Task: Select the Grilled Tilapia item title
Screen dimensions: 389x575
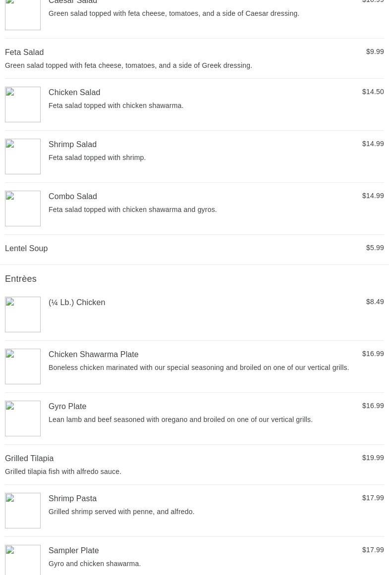Action: 29,458
